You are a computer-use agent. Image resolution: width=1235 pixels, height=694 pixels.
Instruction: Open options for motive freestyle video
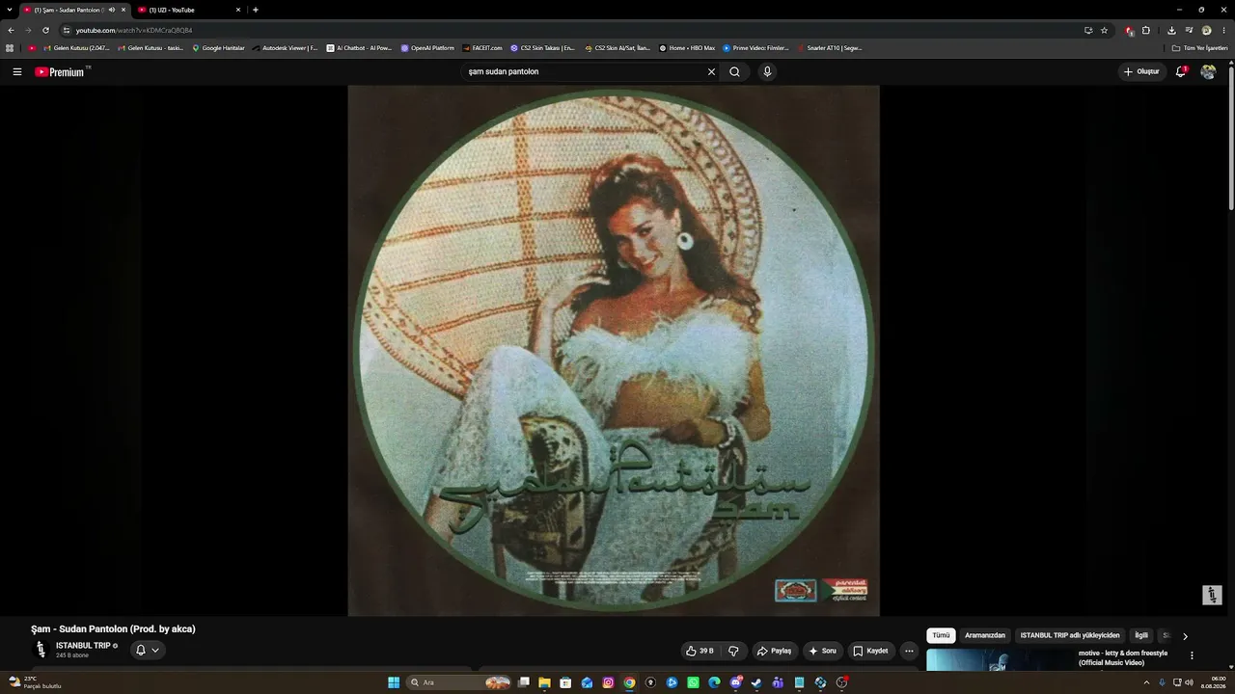coord(1192,655)
